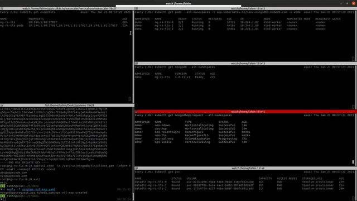357x201 pixels.
Task: Close the Terminator window
Action: pyautogui.click(x=353, y=3)
